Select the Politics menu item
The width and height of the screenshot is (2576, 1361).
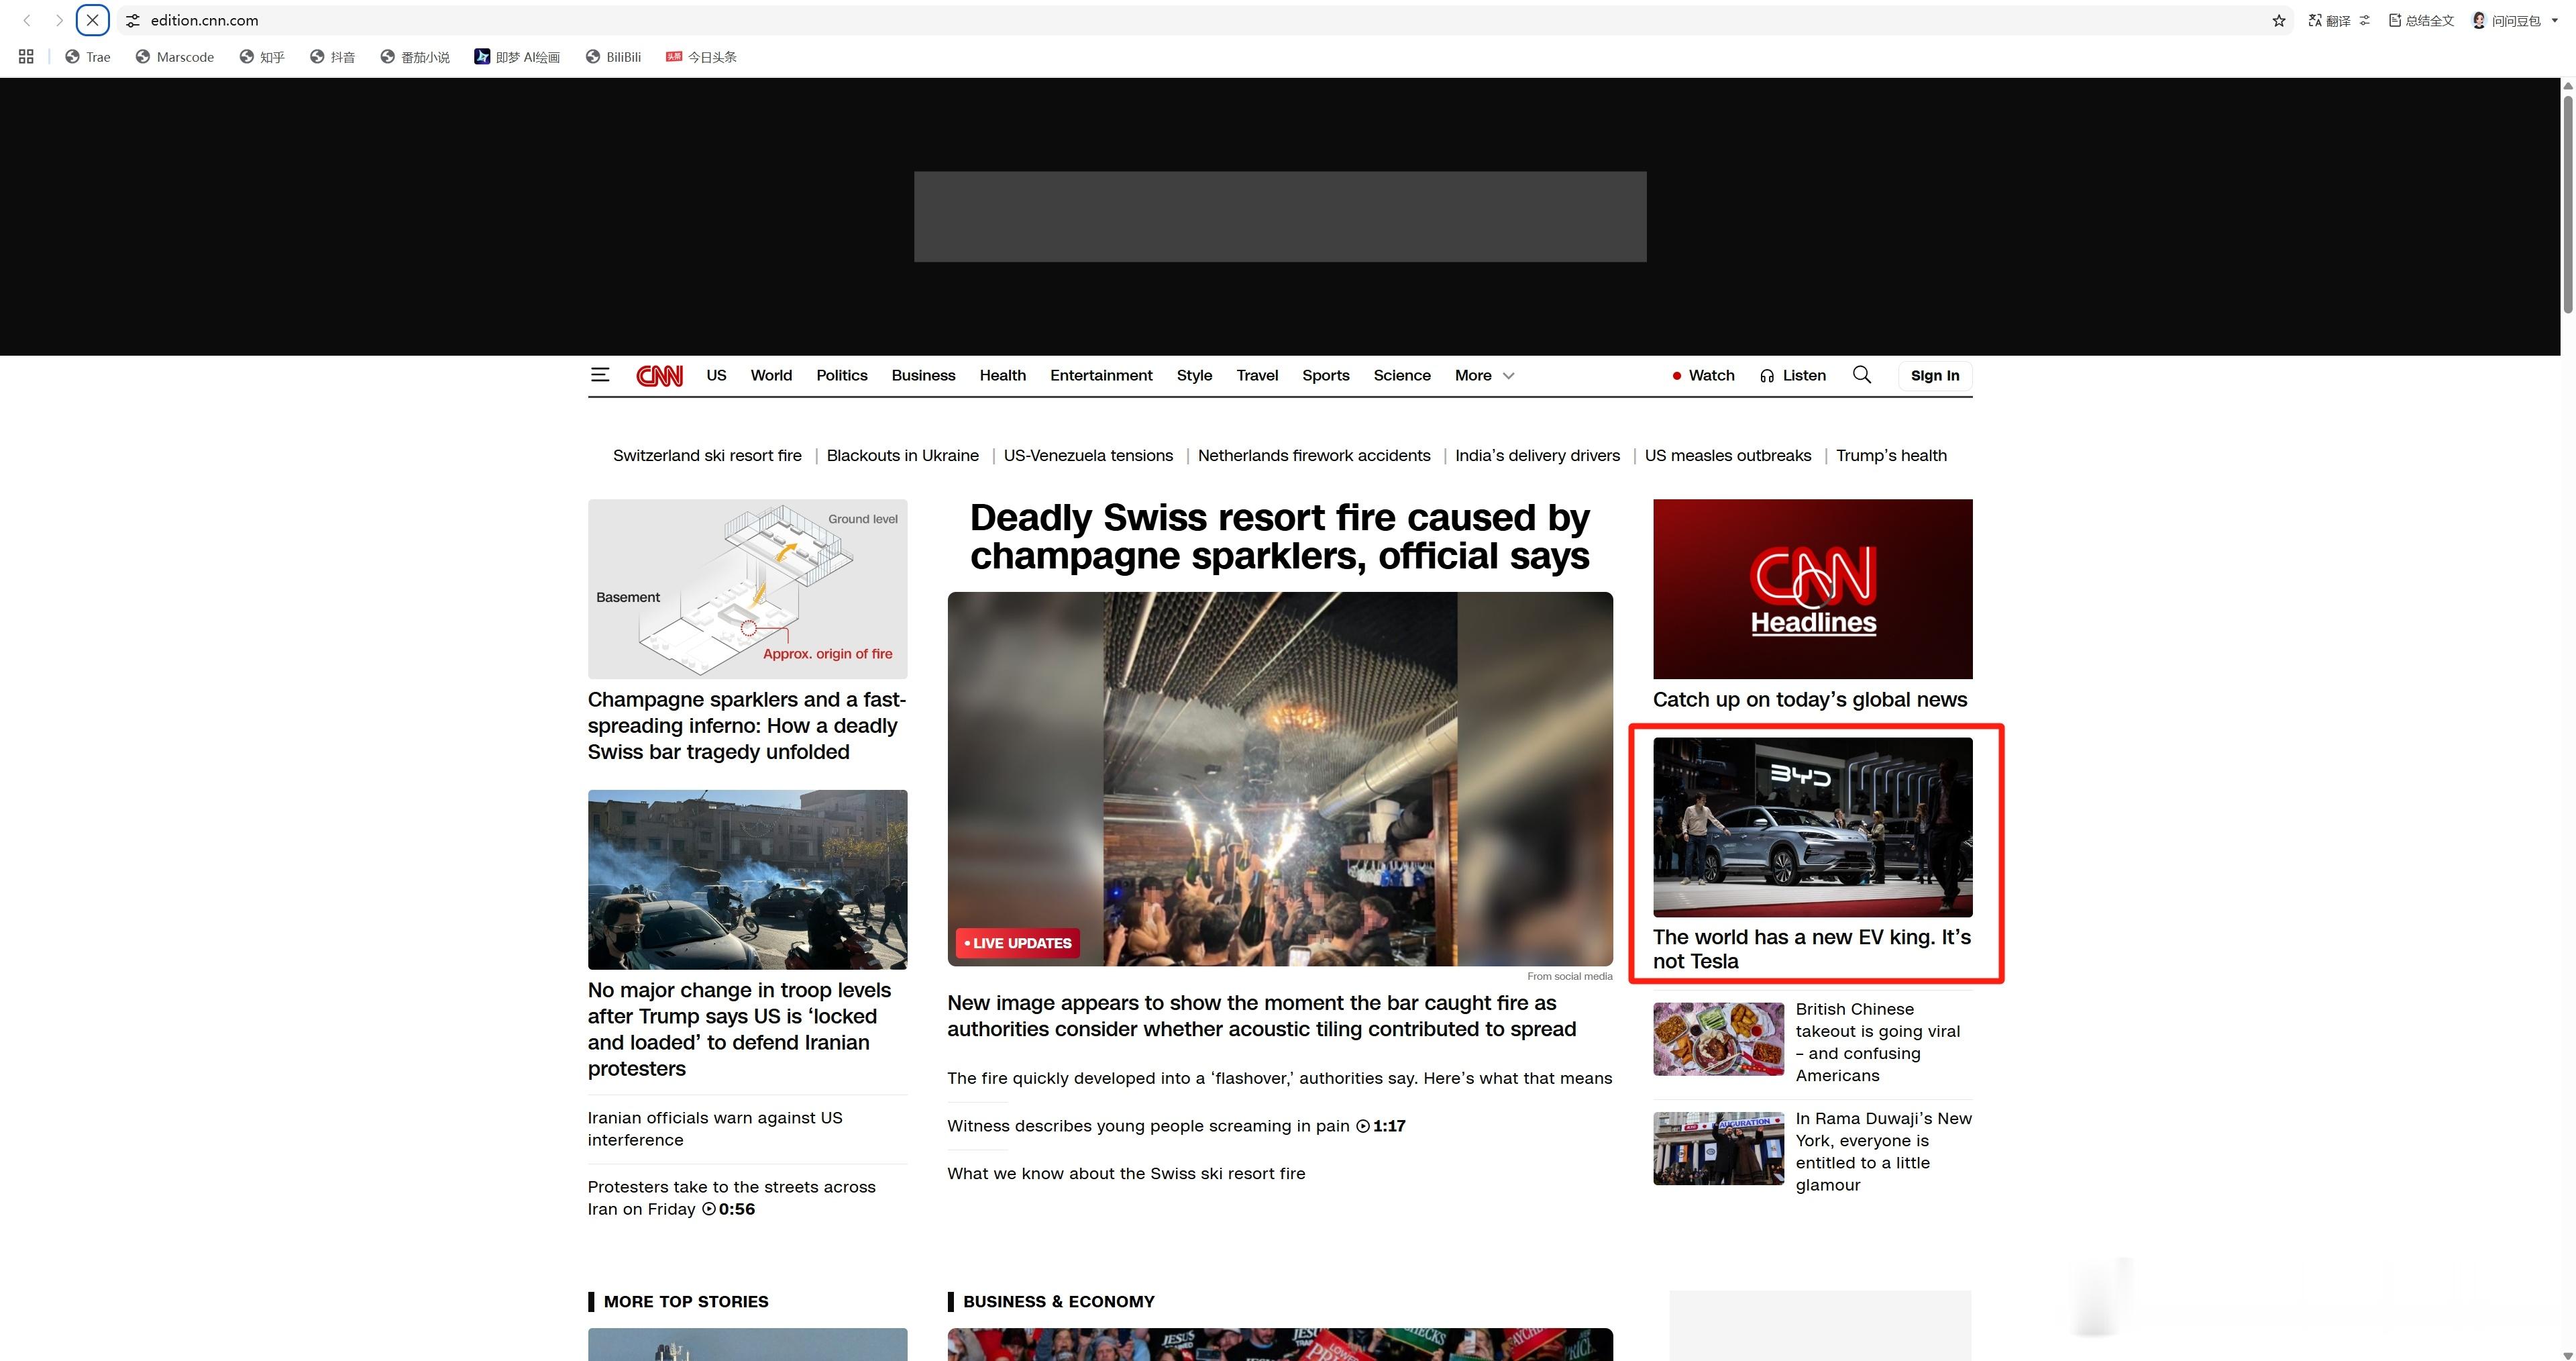tap(841, 375)
